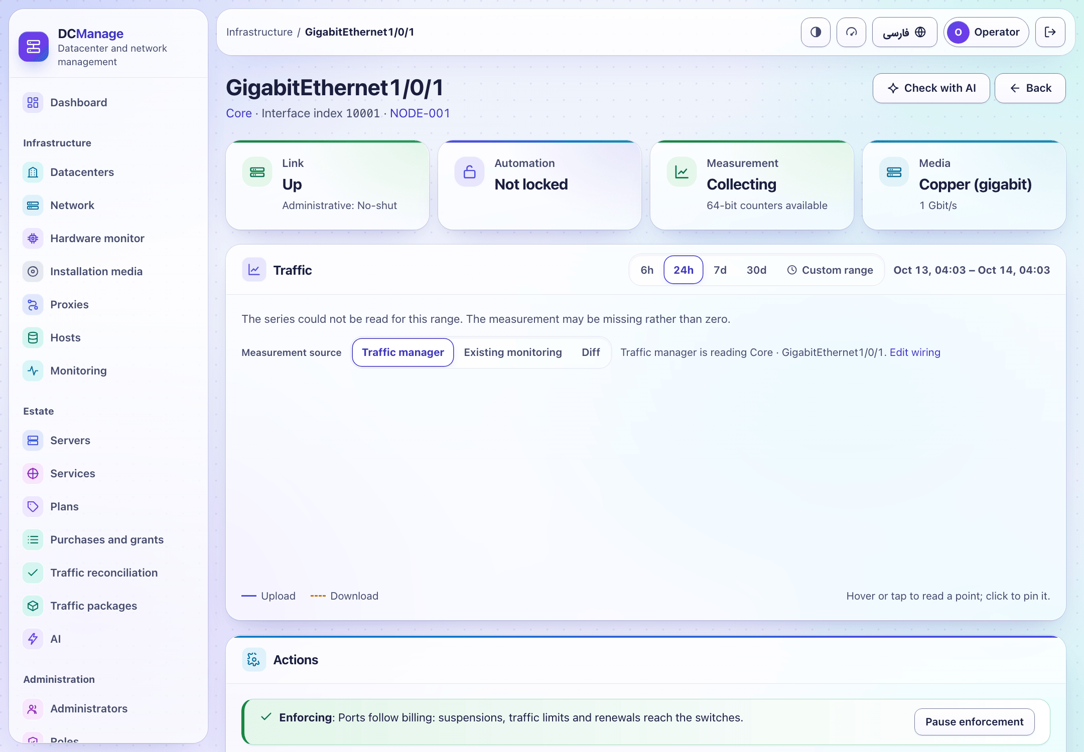This screenshot has height=752, width=1084.
Task: Open the Network section
Action: (x=108, y=205)
